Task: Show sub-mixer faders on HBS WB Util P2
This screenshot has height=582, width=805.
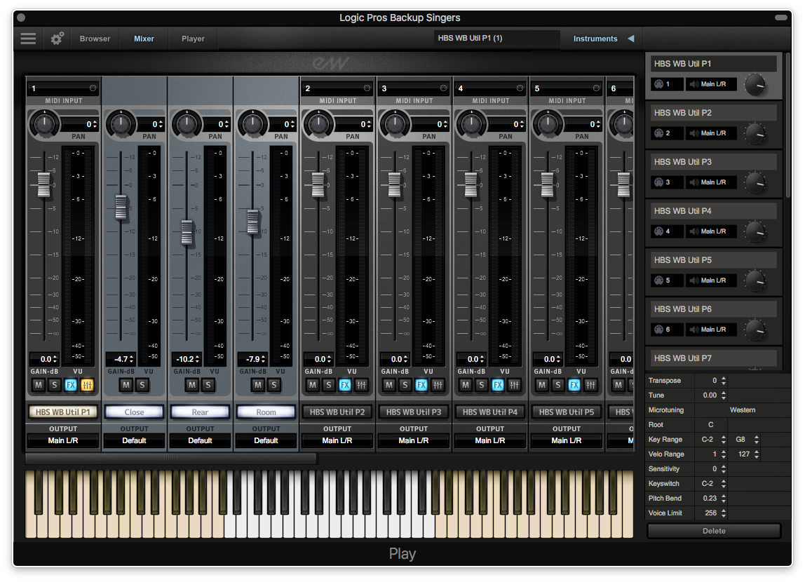Action: click(361, 385)
